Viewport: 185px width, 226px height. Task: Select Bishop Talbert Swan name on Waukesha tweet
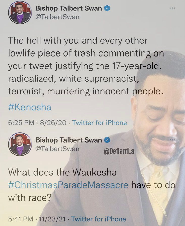[x=69, y=140]
